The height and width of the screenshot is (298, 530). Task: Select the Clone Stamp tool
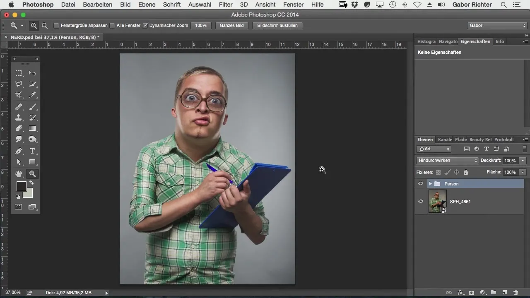[19, 118]
